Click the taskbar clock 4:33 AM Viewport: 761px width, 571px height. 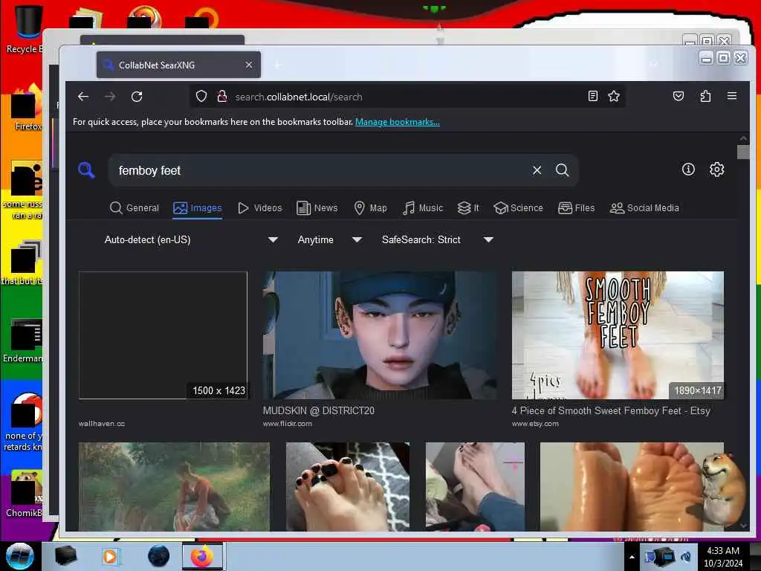[x=722, y=551]
